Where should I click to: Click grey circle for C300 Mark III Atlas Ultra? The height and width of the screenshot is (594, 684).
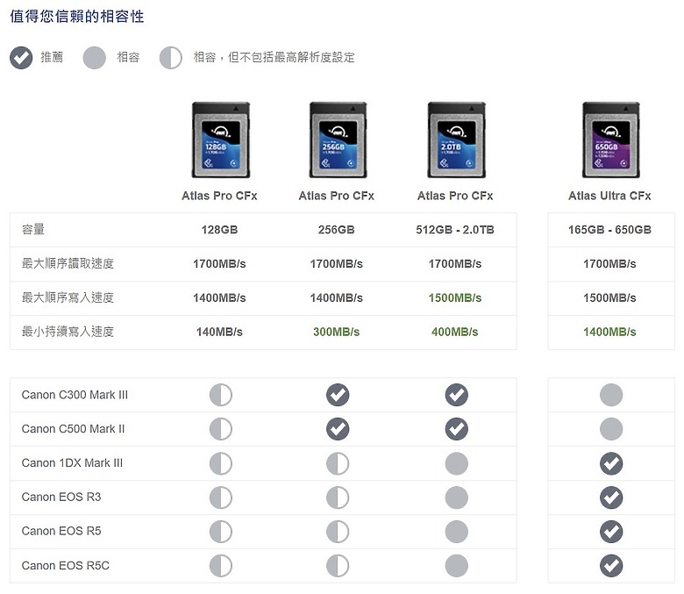(x=611, y=395)
